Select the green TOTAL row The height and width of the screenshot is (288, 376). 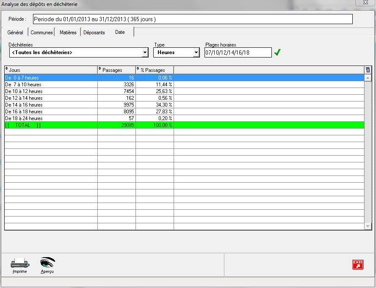pos(51,125)
